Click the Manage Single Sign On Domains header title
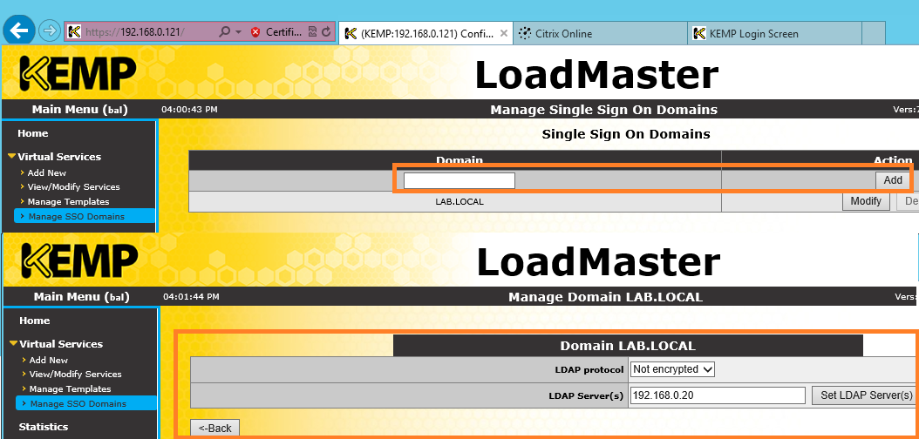The image size is (919, 439). pyautogui.click(x=603, y=110)
